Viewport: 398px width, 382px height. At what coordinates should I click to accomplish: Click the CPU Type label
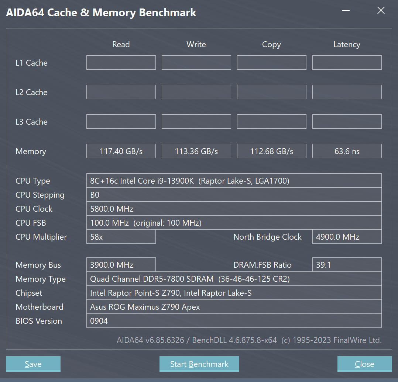click(x=33, y=181)
